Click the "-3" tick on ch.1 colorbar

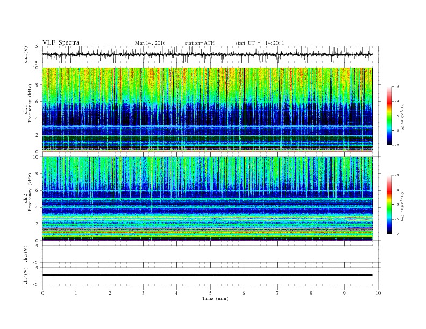(x=397, y=87)
